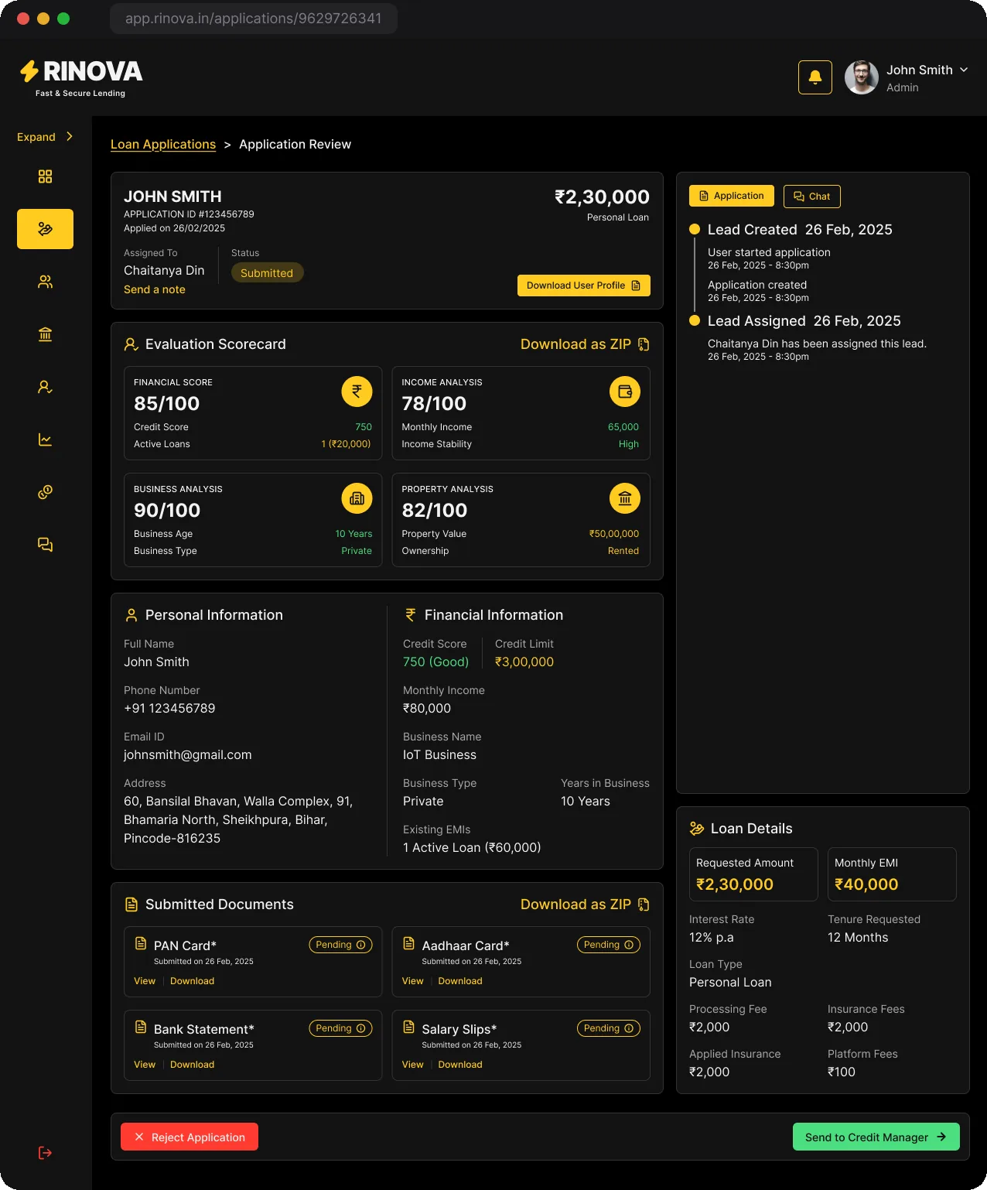Click '1 Active Loan (₹60,000)' text
This screenshot has width=987, height=1190.
click(x=472, y=847)
